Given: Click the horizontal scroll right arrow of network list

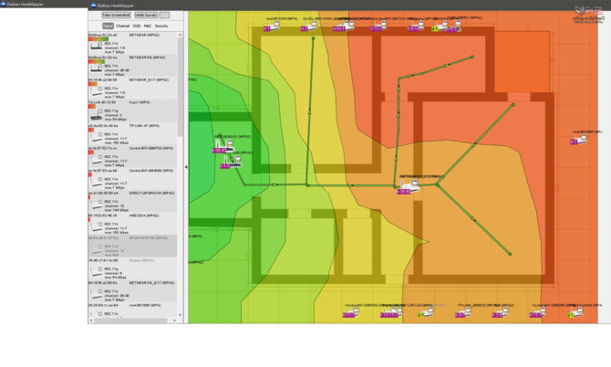Looking at the screenshot, I should tap(174, 320).
